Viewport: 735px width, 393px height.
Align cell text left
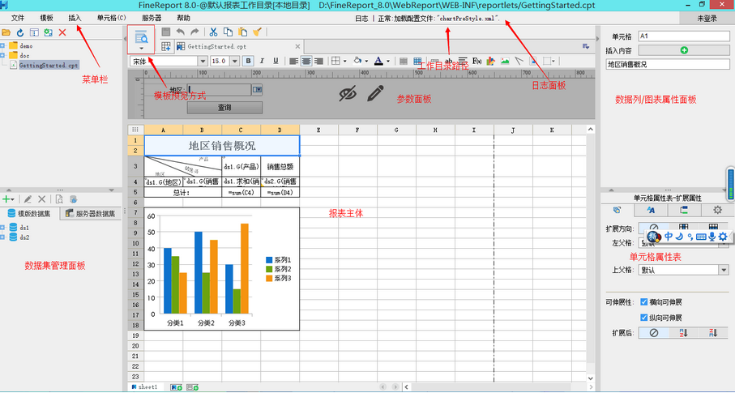[x=294, y=61]
